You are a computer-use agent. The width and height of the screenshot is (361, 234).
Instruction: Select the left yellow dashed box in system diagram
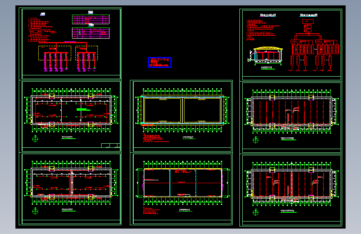click(x=55, y=53)
